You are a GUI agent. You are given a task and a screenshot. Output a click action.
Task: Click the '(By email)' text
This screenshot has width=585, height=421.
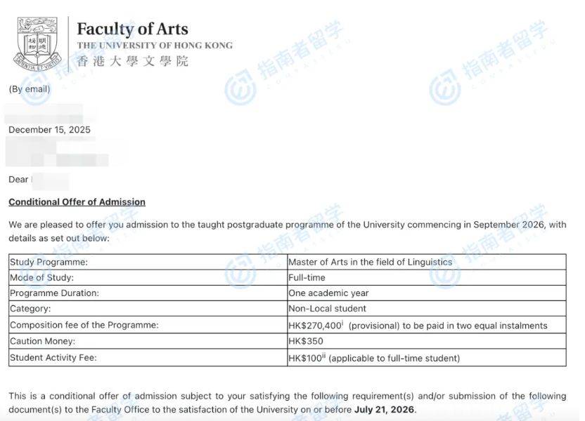(29, 89)
